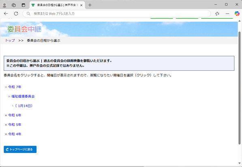Open the three-dot settings menu
Viewport: 242px width, 167px height.
(227, 13)
